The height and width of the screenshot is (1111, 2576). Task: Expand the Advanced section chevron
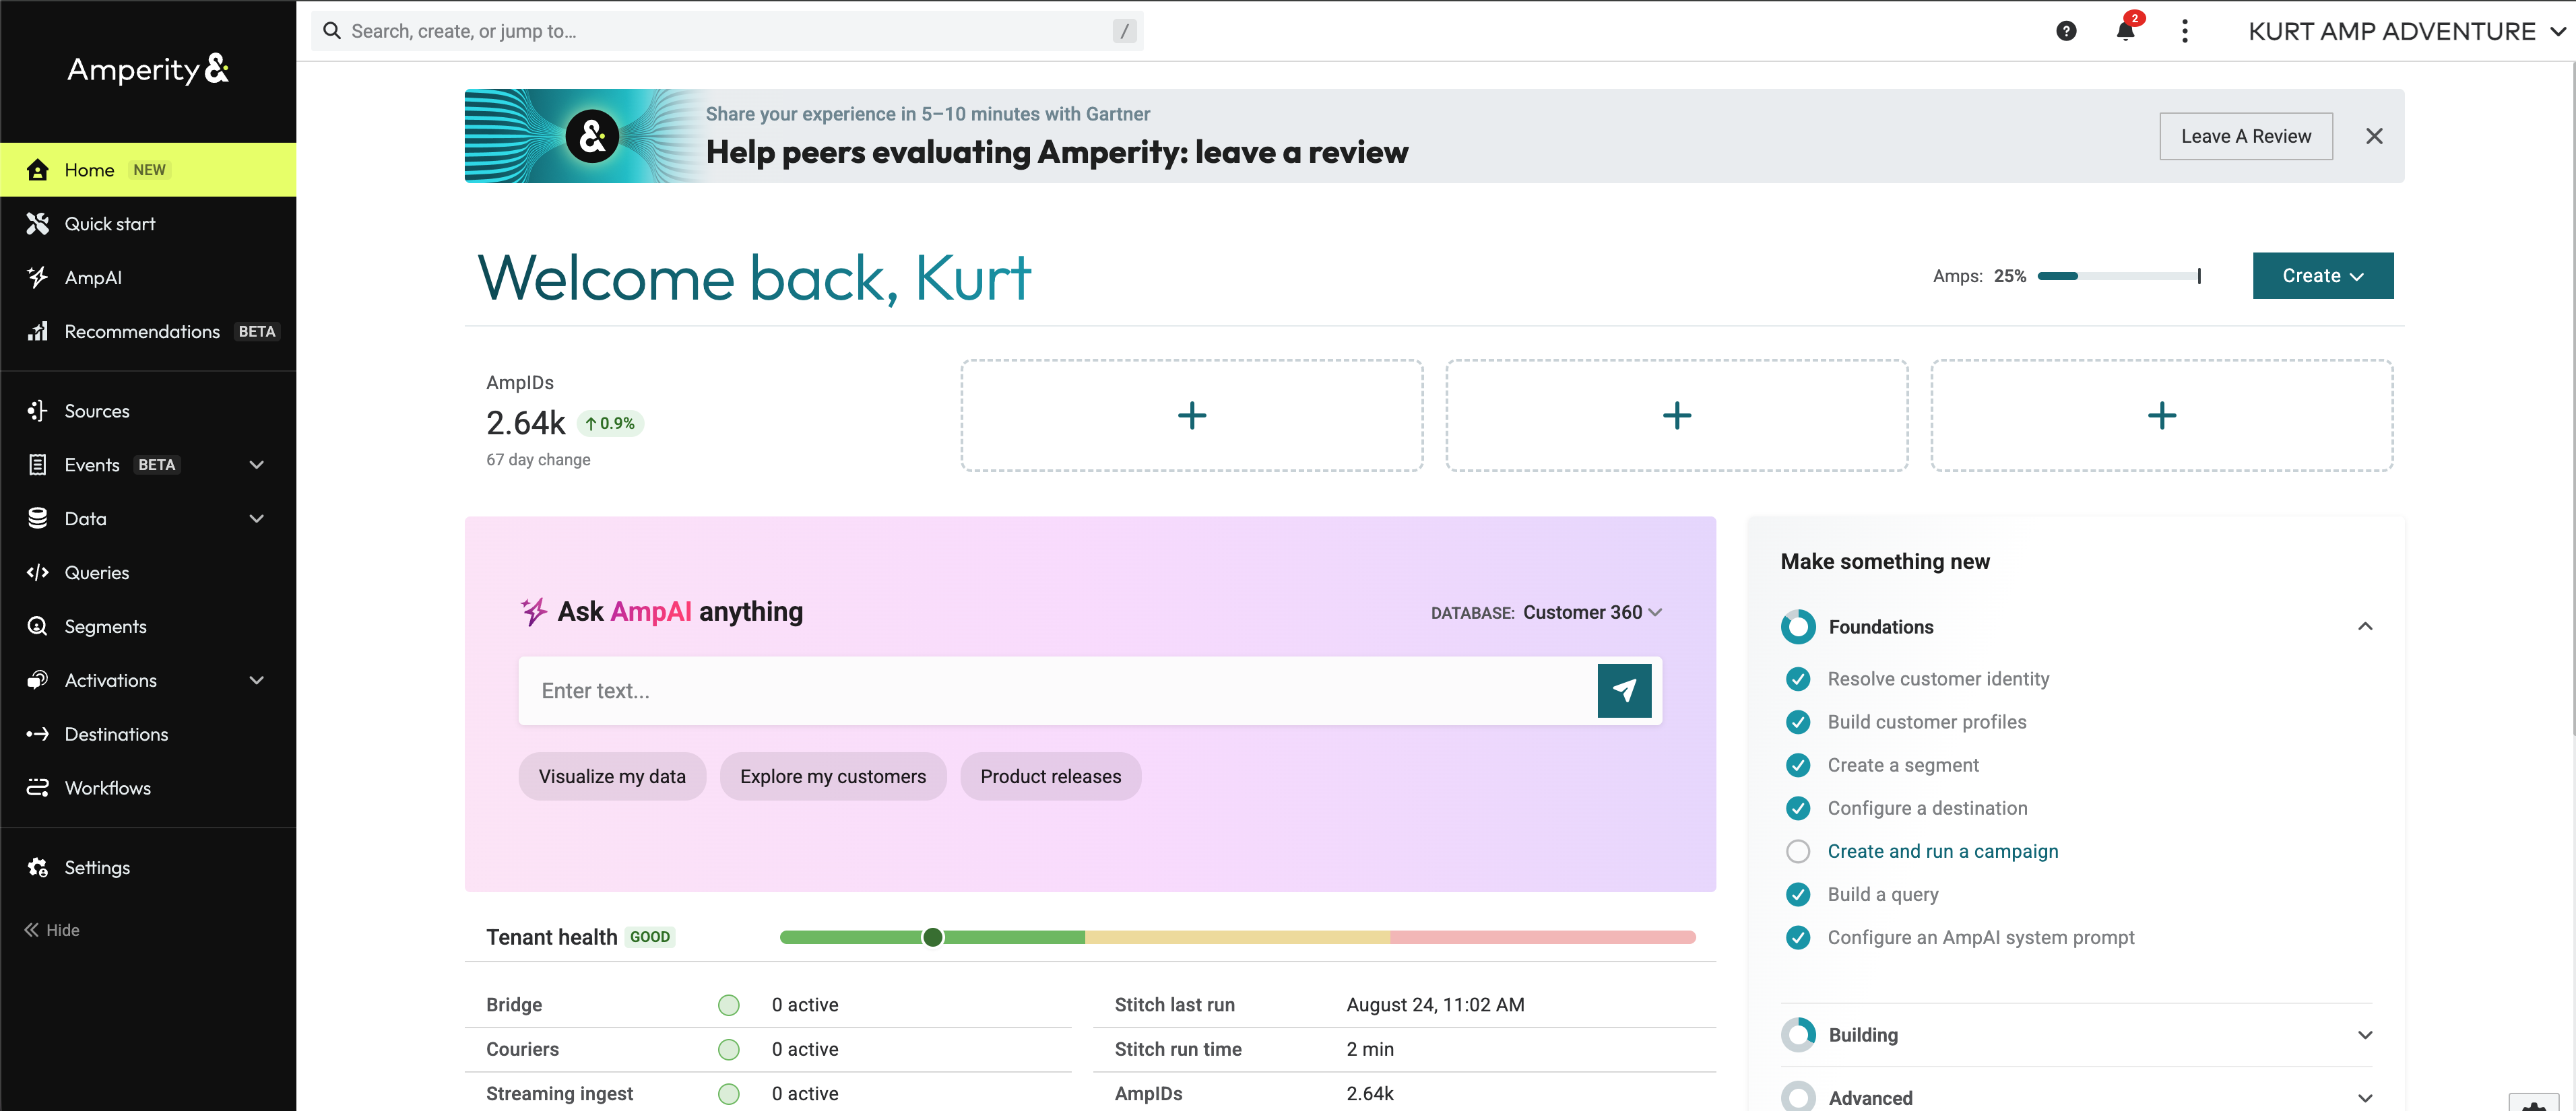pyautogui.click(x=2364, y=1098)
